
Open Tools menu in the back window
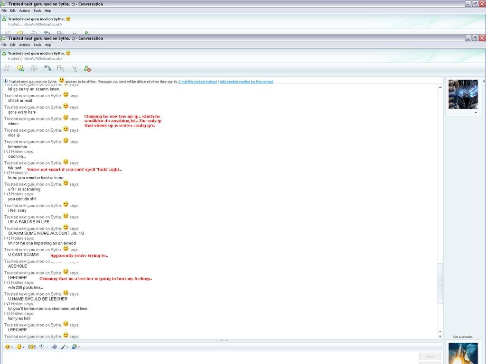coord(37,10)
